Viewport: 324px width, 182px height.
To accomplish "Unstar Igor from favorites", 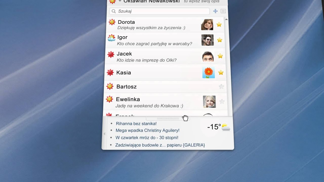I will click(x=219, y=40).
